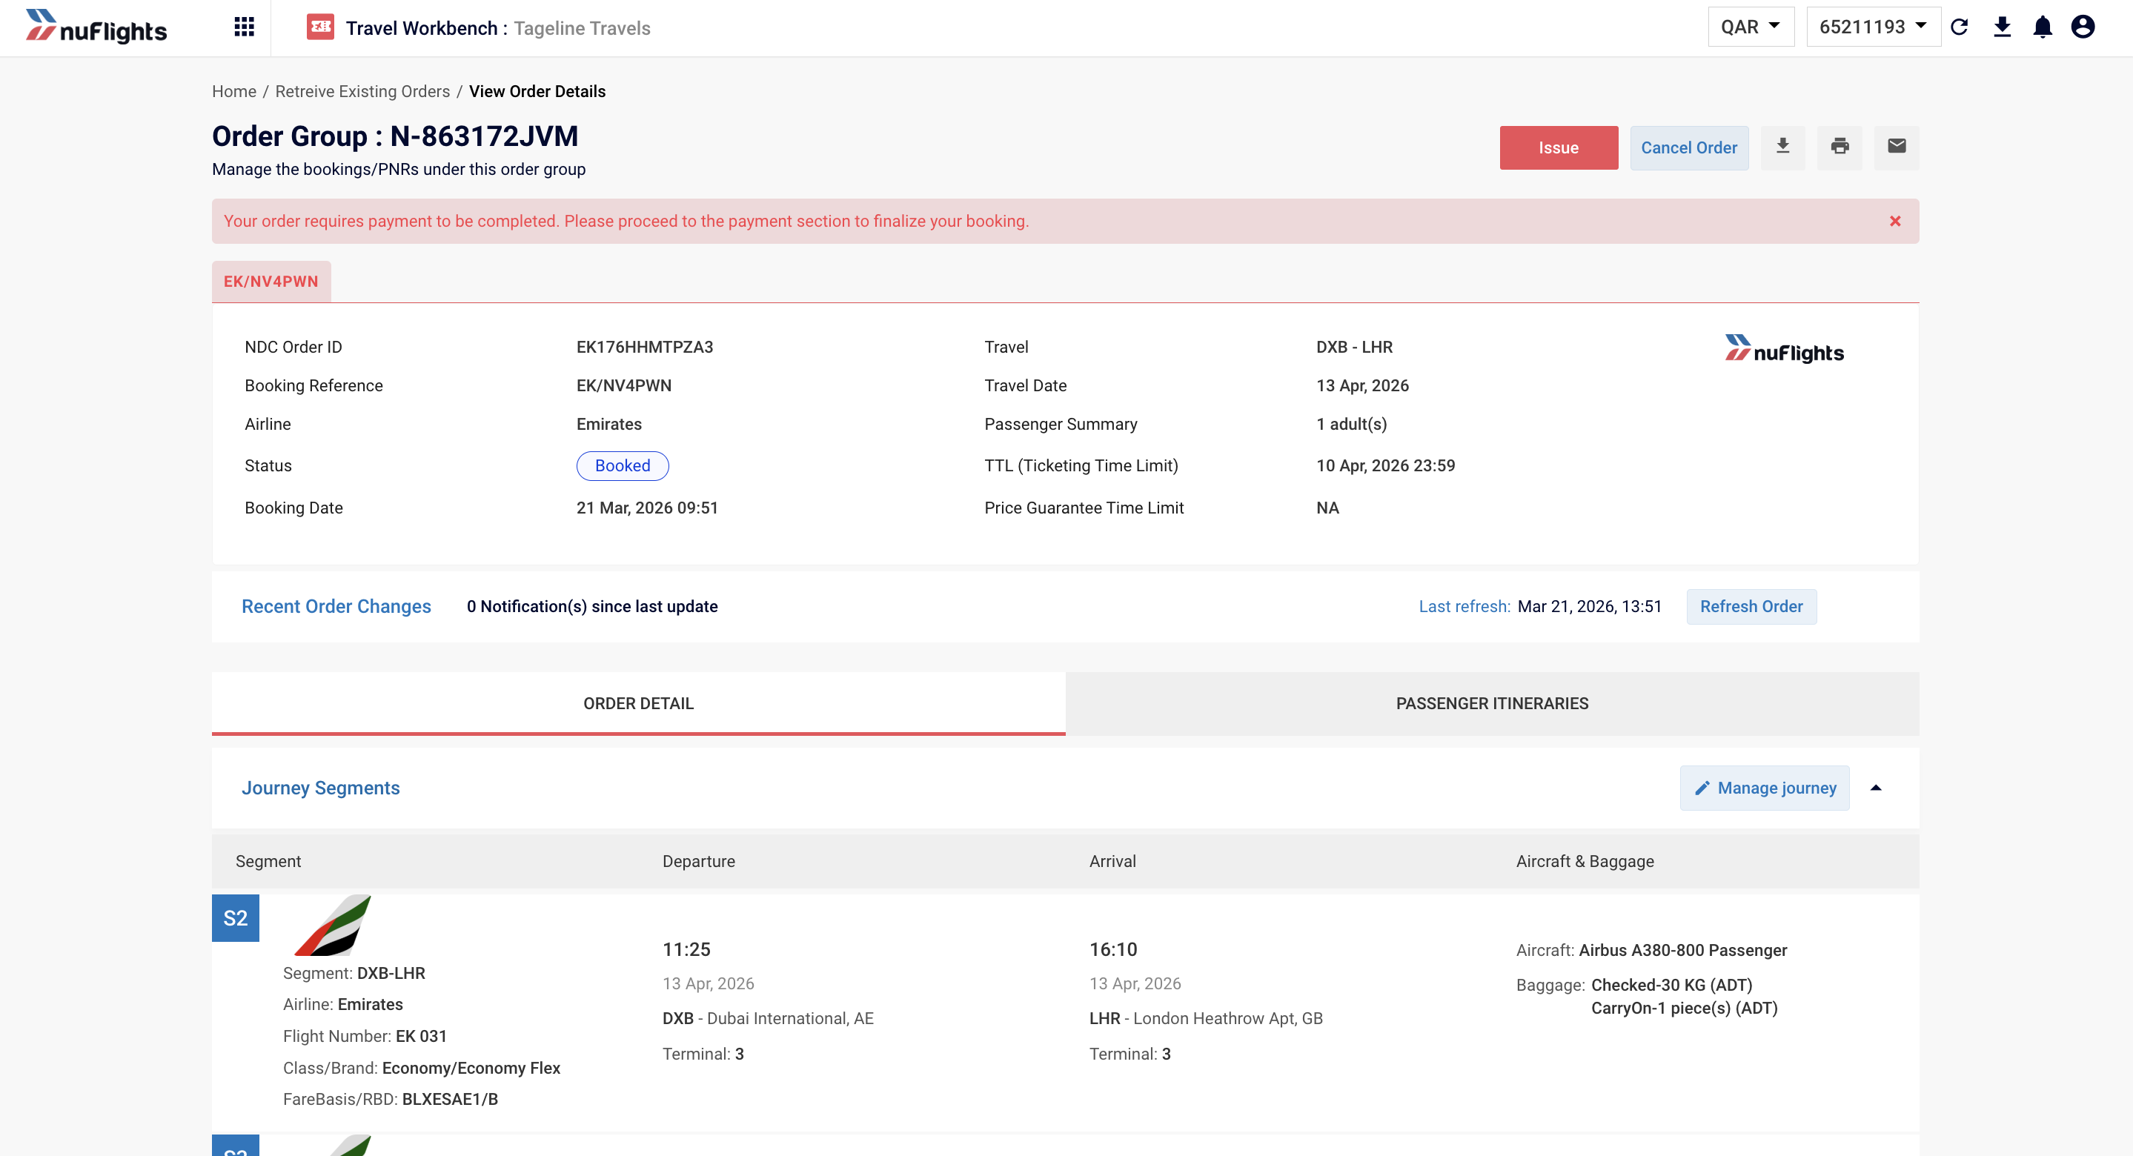Email the order details
Viewport: 2133px width, 1156px height.
point(1897,147)
